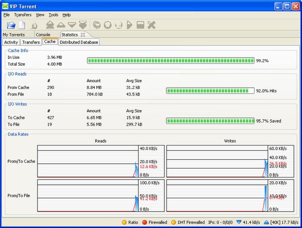Open the Help menu
Viewport: 302px width, 228px height.
coord(66,15)
